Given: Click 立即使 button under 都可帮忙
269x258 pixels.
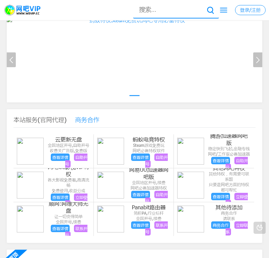Looking at the screenshot, I should [x=241, y=197].
